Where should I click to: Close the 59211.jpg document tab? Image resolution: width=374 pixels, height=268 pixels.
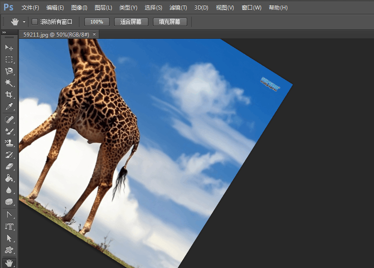pos(94,34)
